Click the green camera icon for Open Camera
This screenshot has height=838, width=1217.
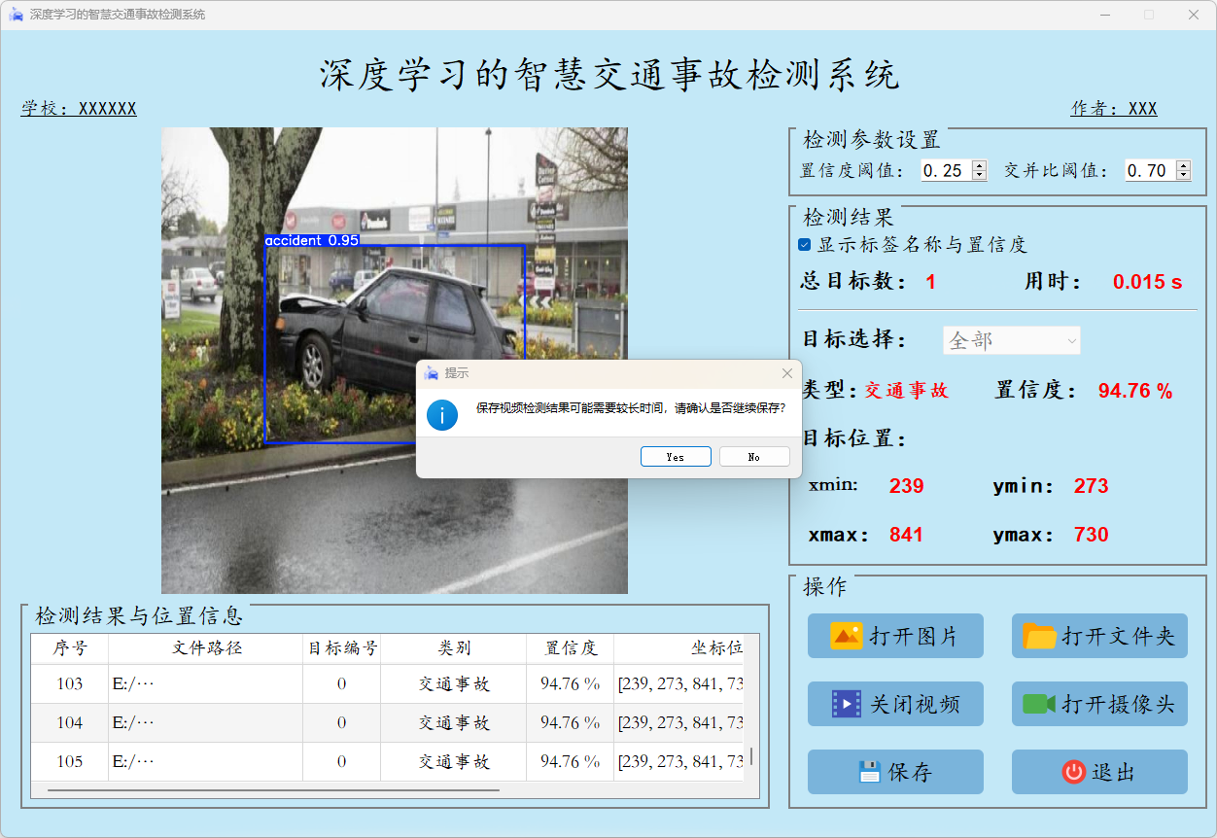click(x=1039, y=704)
